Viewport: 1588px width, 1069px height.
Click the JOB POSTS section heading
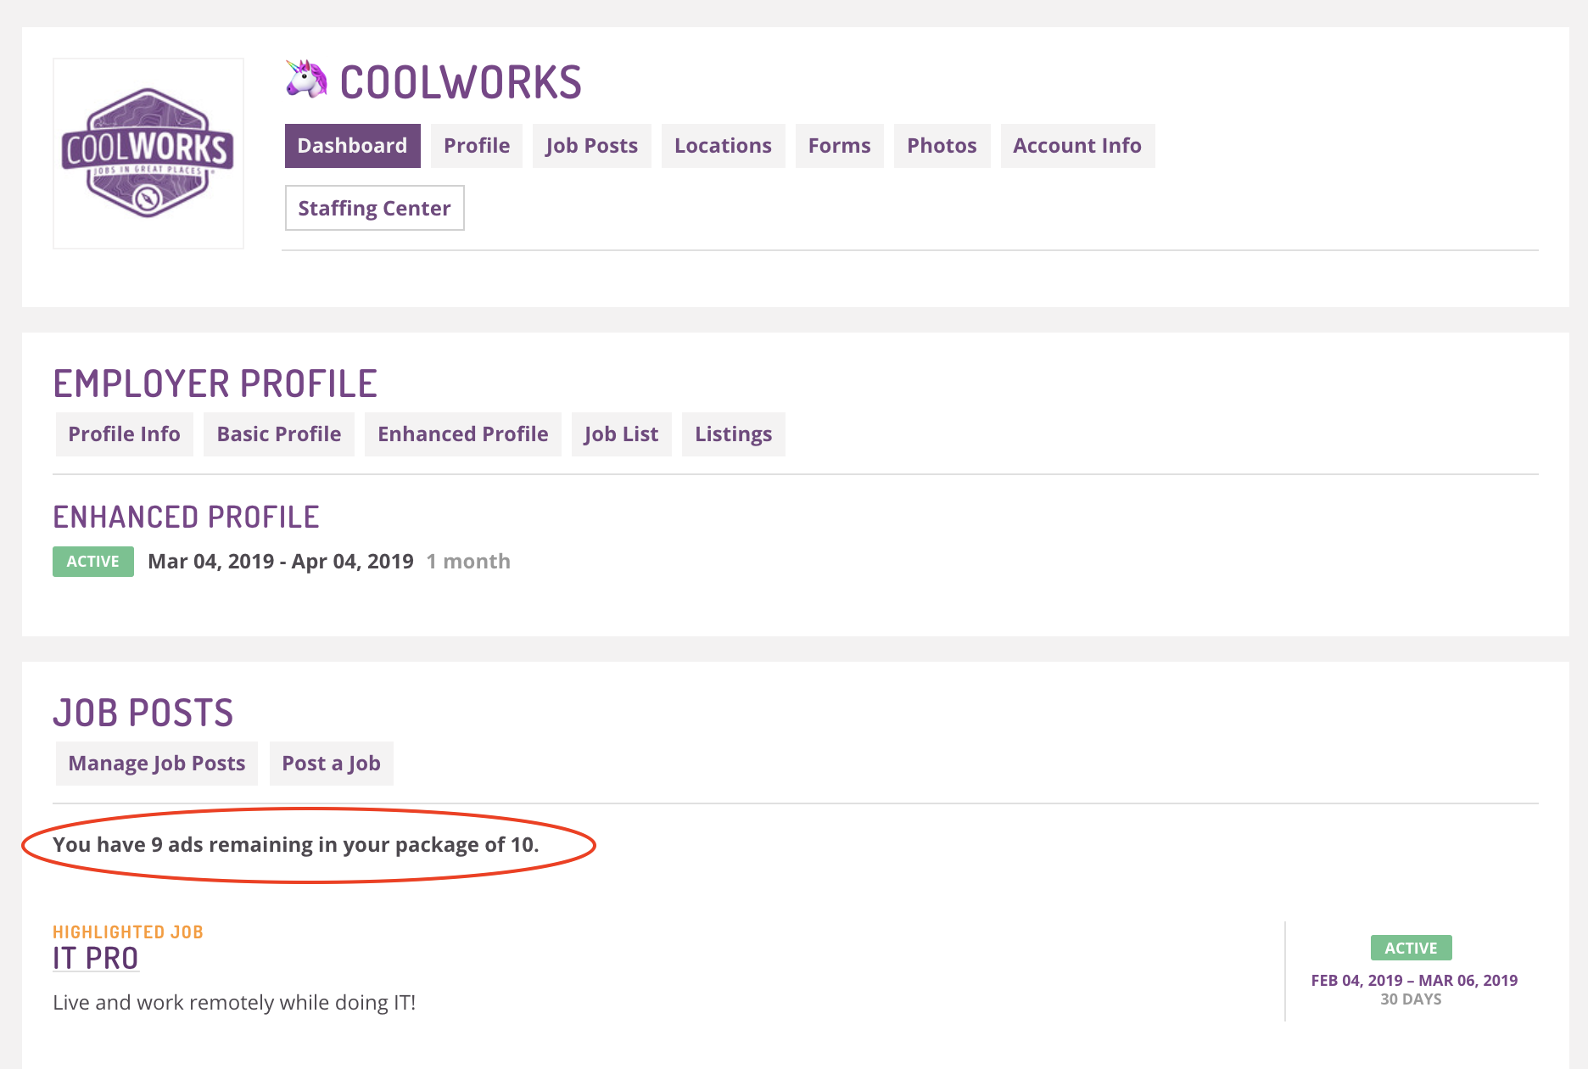(x=143, y=713)
